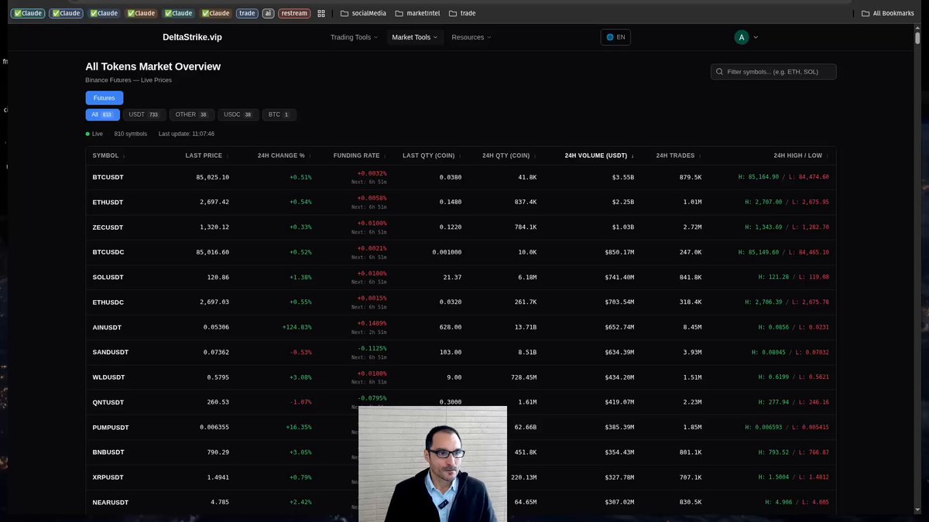Sort table by 24H Trades column
The width and height of the screenshot is (929, 522).
coord(679,155)
